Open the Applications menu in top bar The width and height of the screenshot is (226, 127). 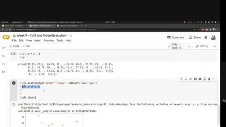pos(18,22)
